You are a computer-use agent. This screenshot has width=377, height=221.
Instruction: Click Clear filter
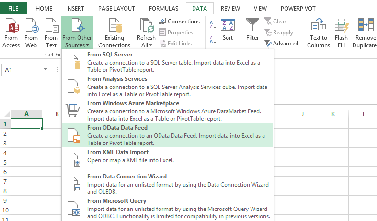tap(275, 22)
